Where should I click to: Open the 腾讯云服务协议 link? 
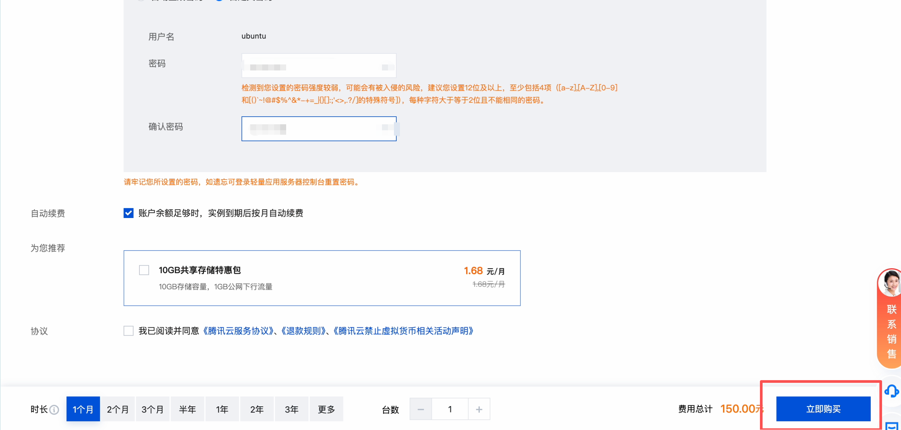[239, 331]
